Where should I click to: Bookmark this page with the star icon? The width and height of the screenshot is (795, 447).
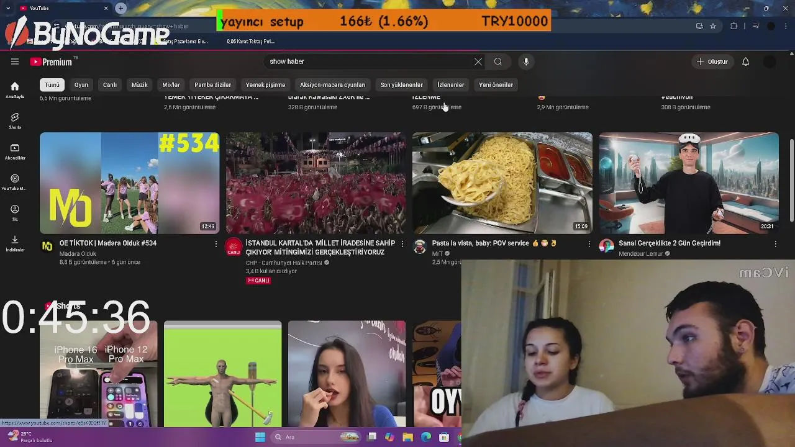tap(713, 26)
